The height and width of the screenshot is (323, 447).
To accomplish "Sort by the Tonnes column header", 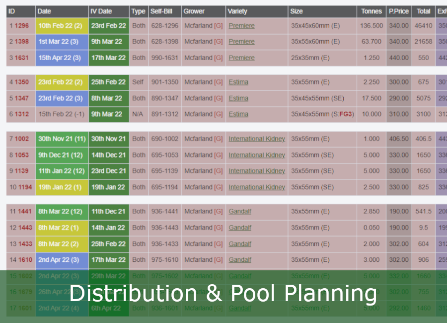I will [x=372, y=11].
